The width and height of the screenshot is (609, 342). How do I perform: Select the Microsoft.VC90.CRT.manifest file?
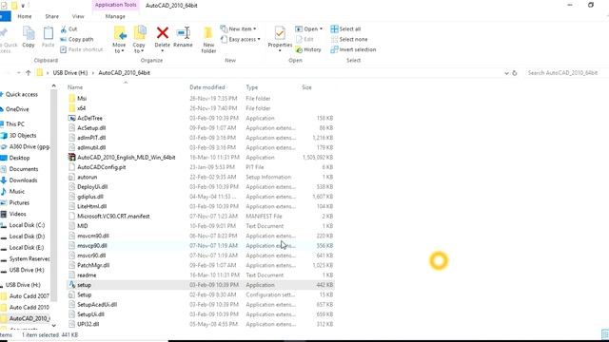tap(201, 216)
